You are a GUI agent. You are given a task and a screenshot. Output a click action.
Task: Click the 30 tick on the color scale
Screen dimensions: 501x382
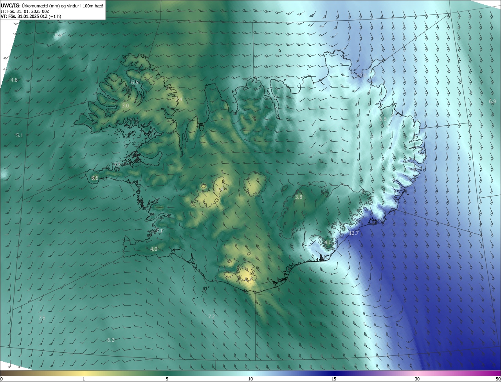tap(417, 379)
